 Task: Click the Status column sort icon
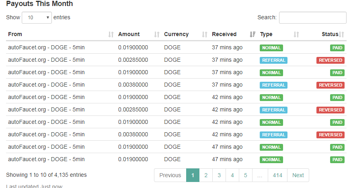(x=342, y=34)
